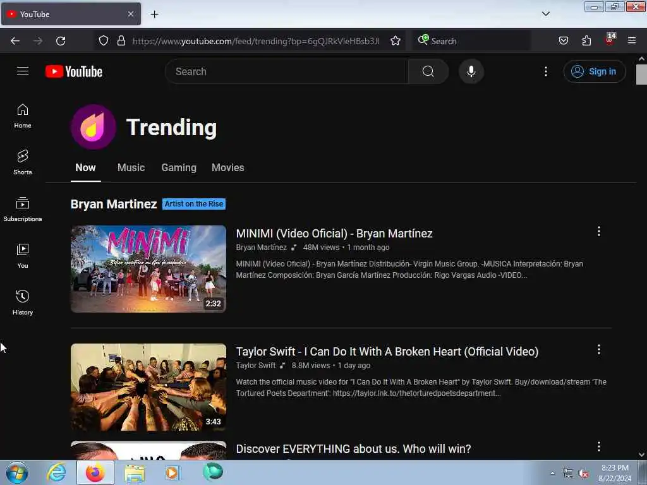Switch to the Music trending tab

coord(131,168)
